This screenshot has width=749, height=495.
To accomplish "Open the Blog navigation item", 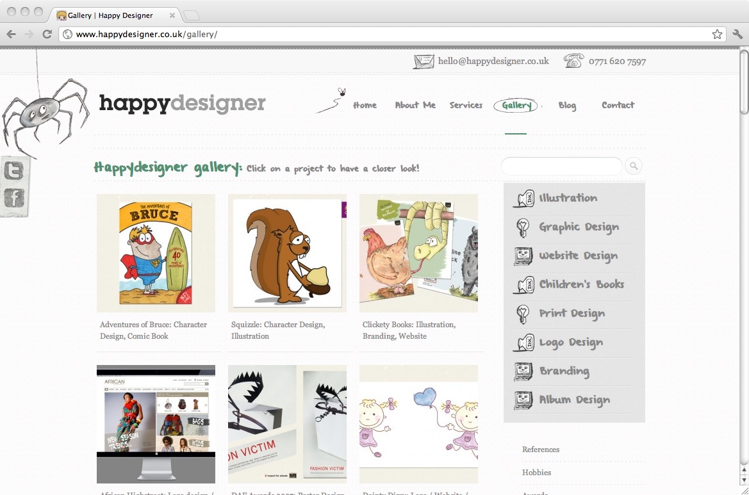I will click(x=567, y=106).
